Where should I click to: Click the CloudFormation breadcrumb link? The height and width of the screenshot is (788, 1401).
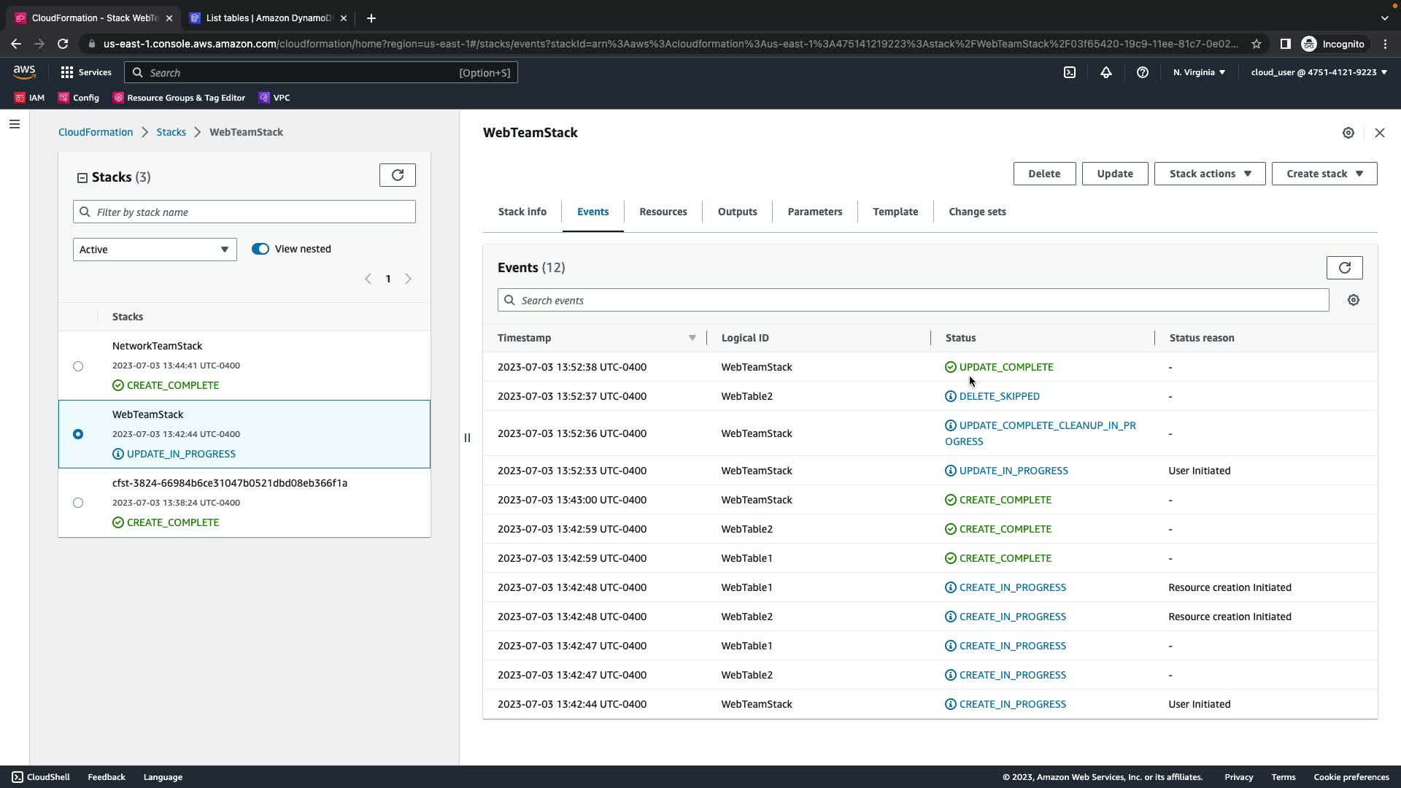[96, 132]
